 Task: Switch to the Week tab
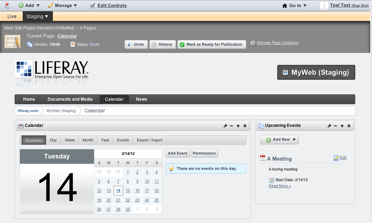70,140
